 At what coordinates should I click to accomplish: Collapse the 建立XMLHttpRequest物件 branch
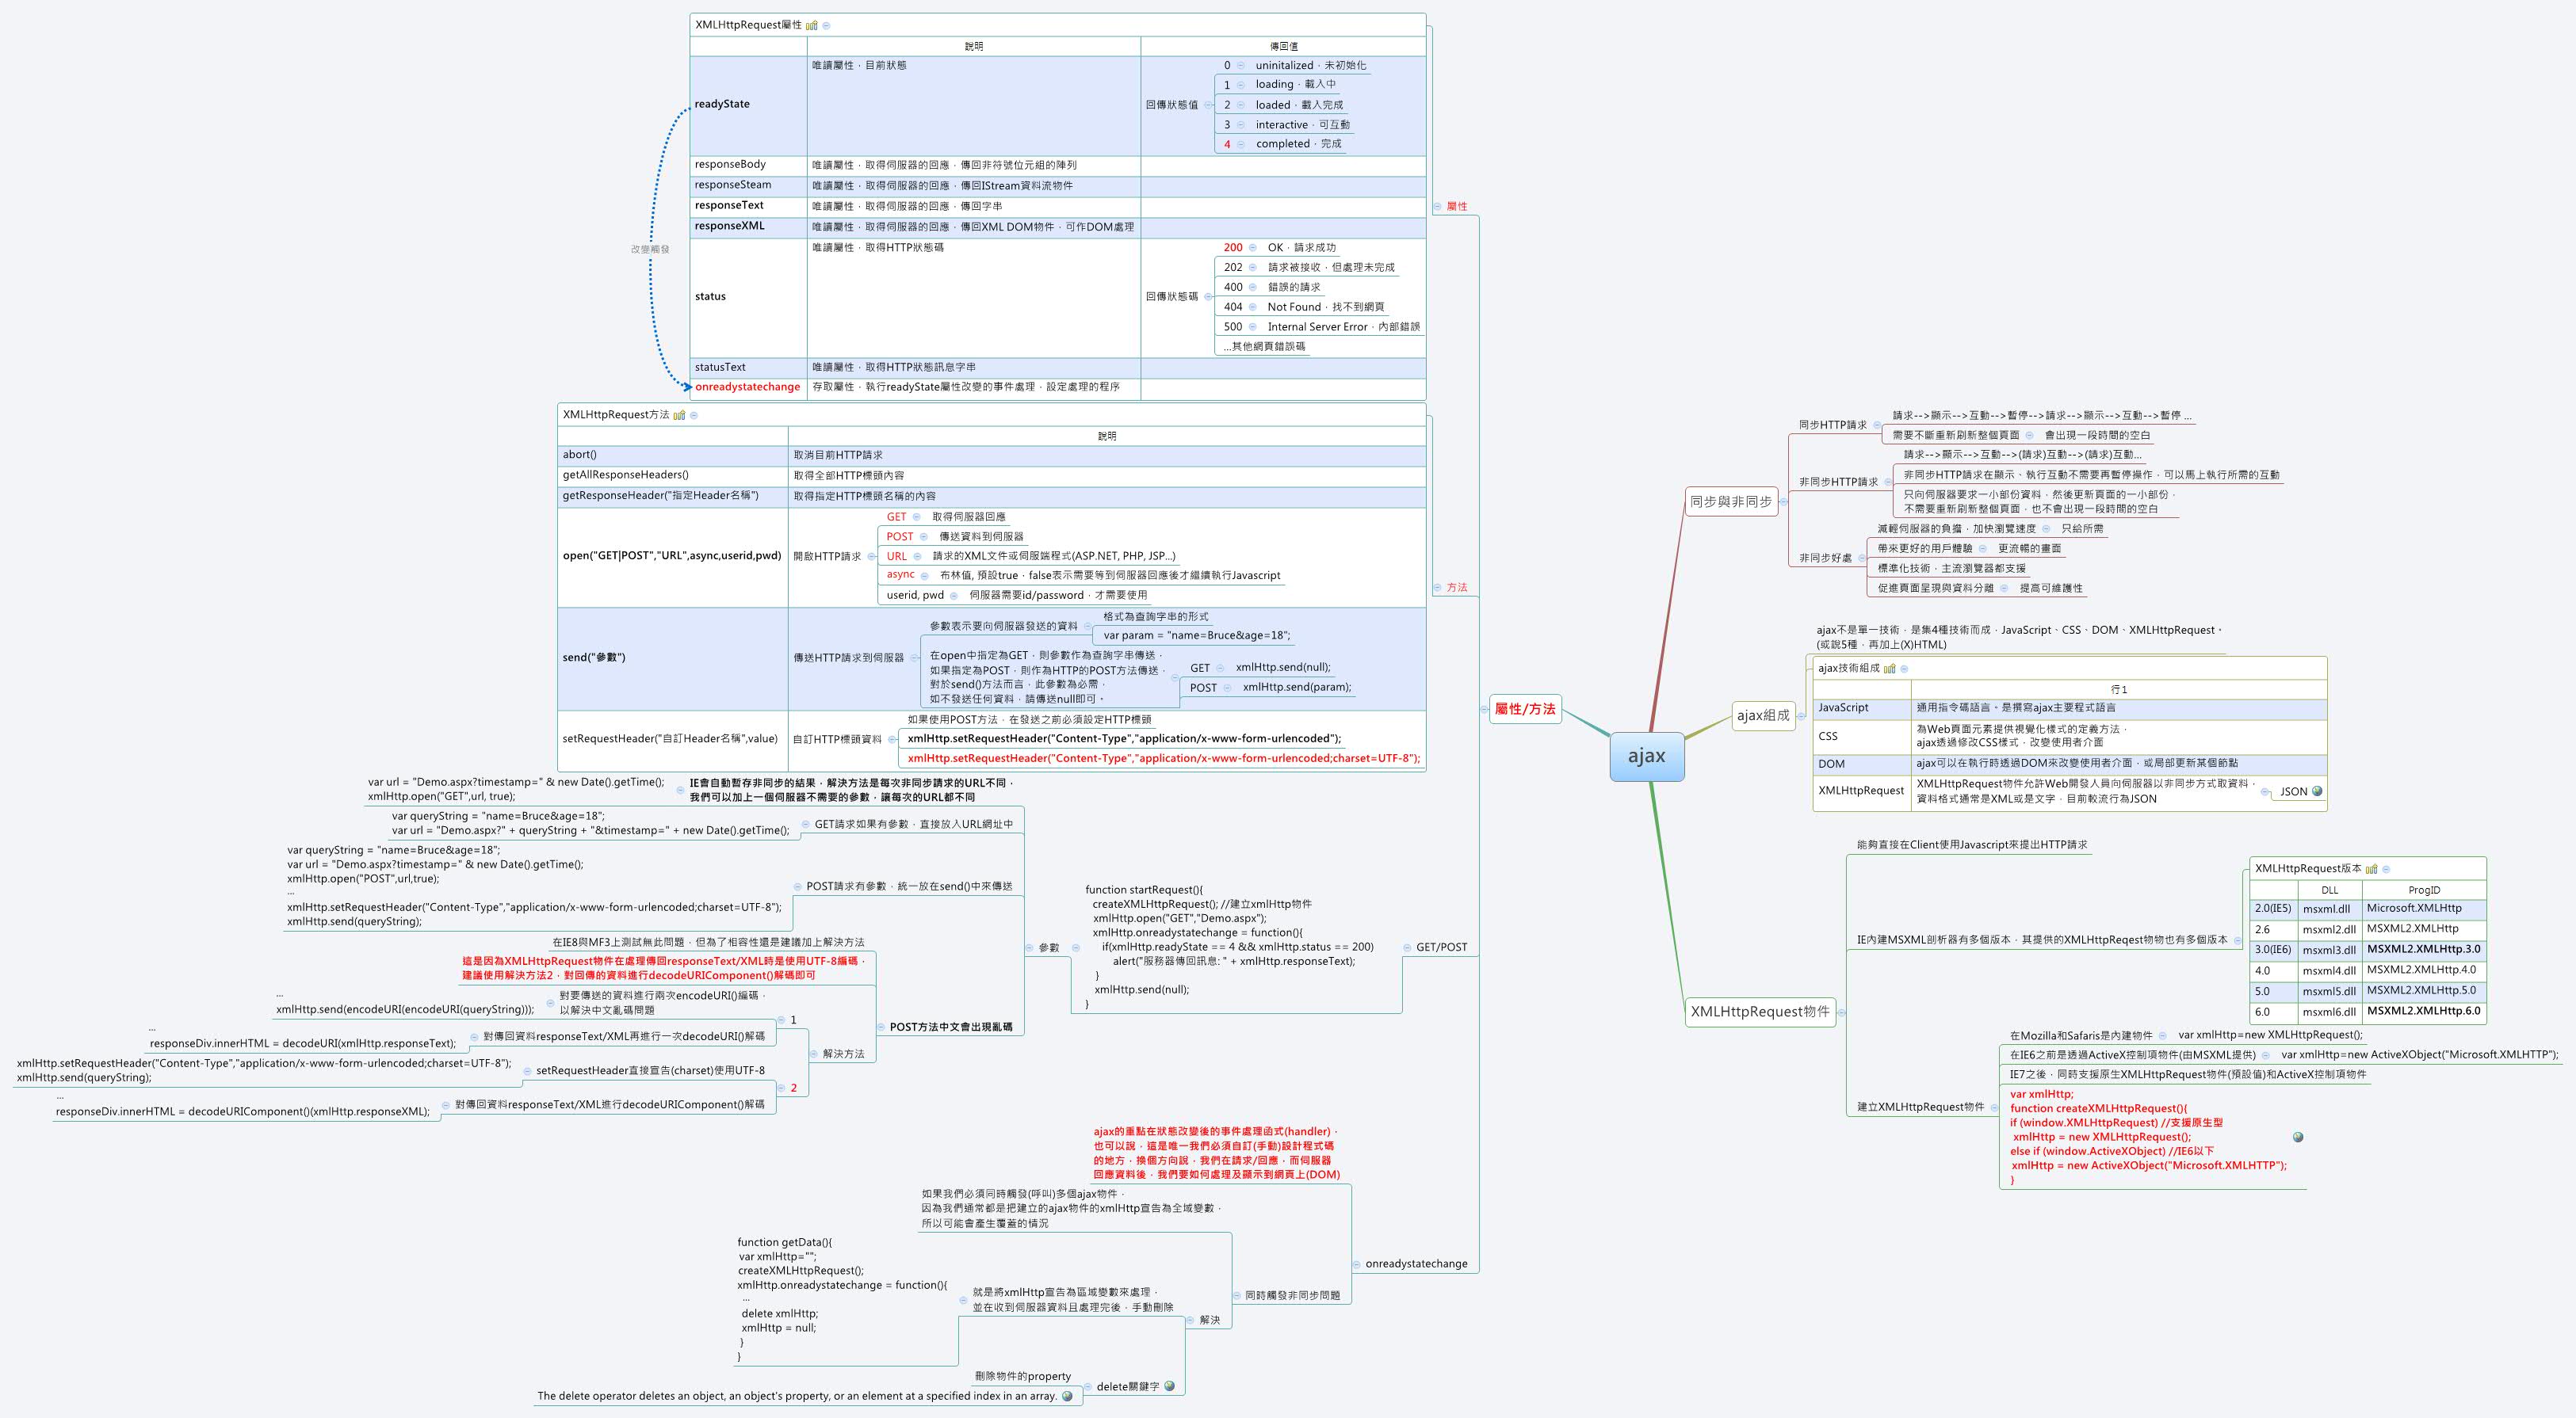(1994, 1108)
